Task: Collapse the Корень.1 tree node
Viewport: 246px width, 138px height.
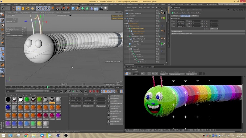Action: [129, 49]
